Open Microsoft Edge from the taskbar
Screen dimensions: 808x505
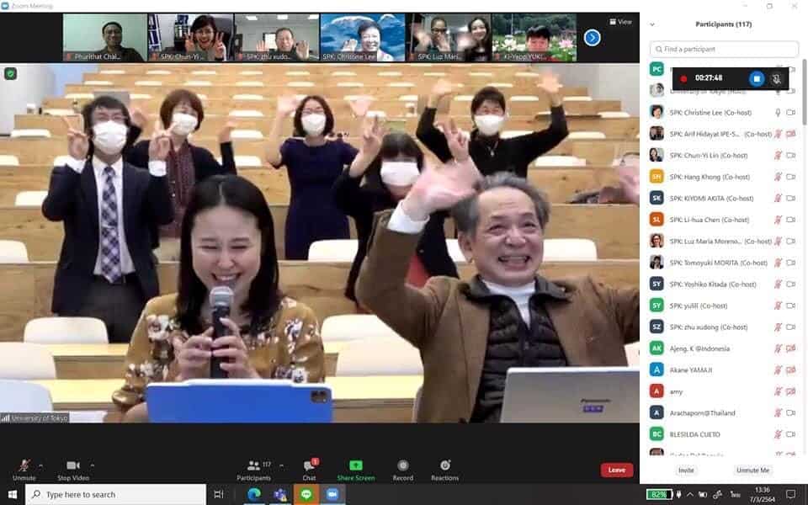253,494
